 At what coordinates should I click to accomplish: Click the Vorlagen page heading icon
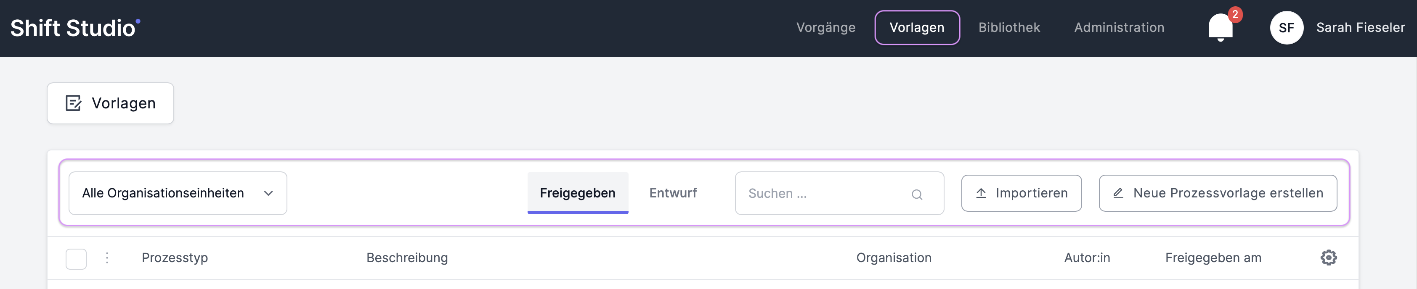73,103
